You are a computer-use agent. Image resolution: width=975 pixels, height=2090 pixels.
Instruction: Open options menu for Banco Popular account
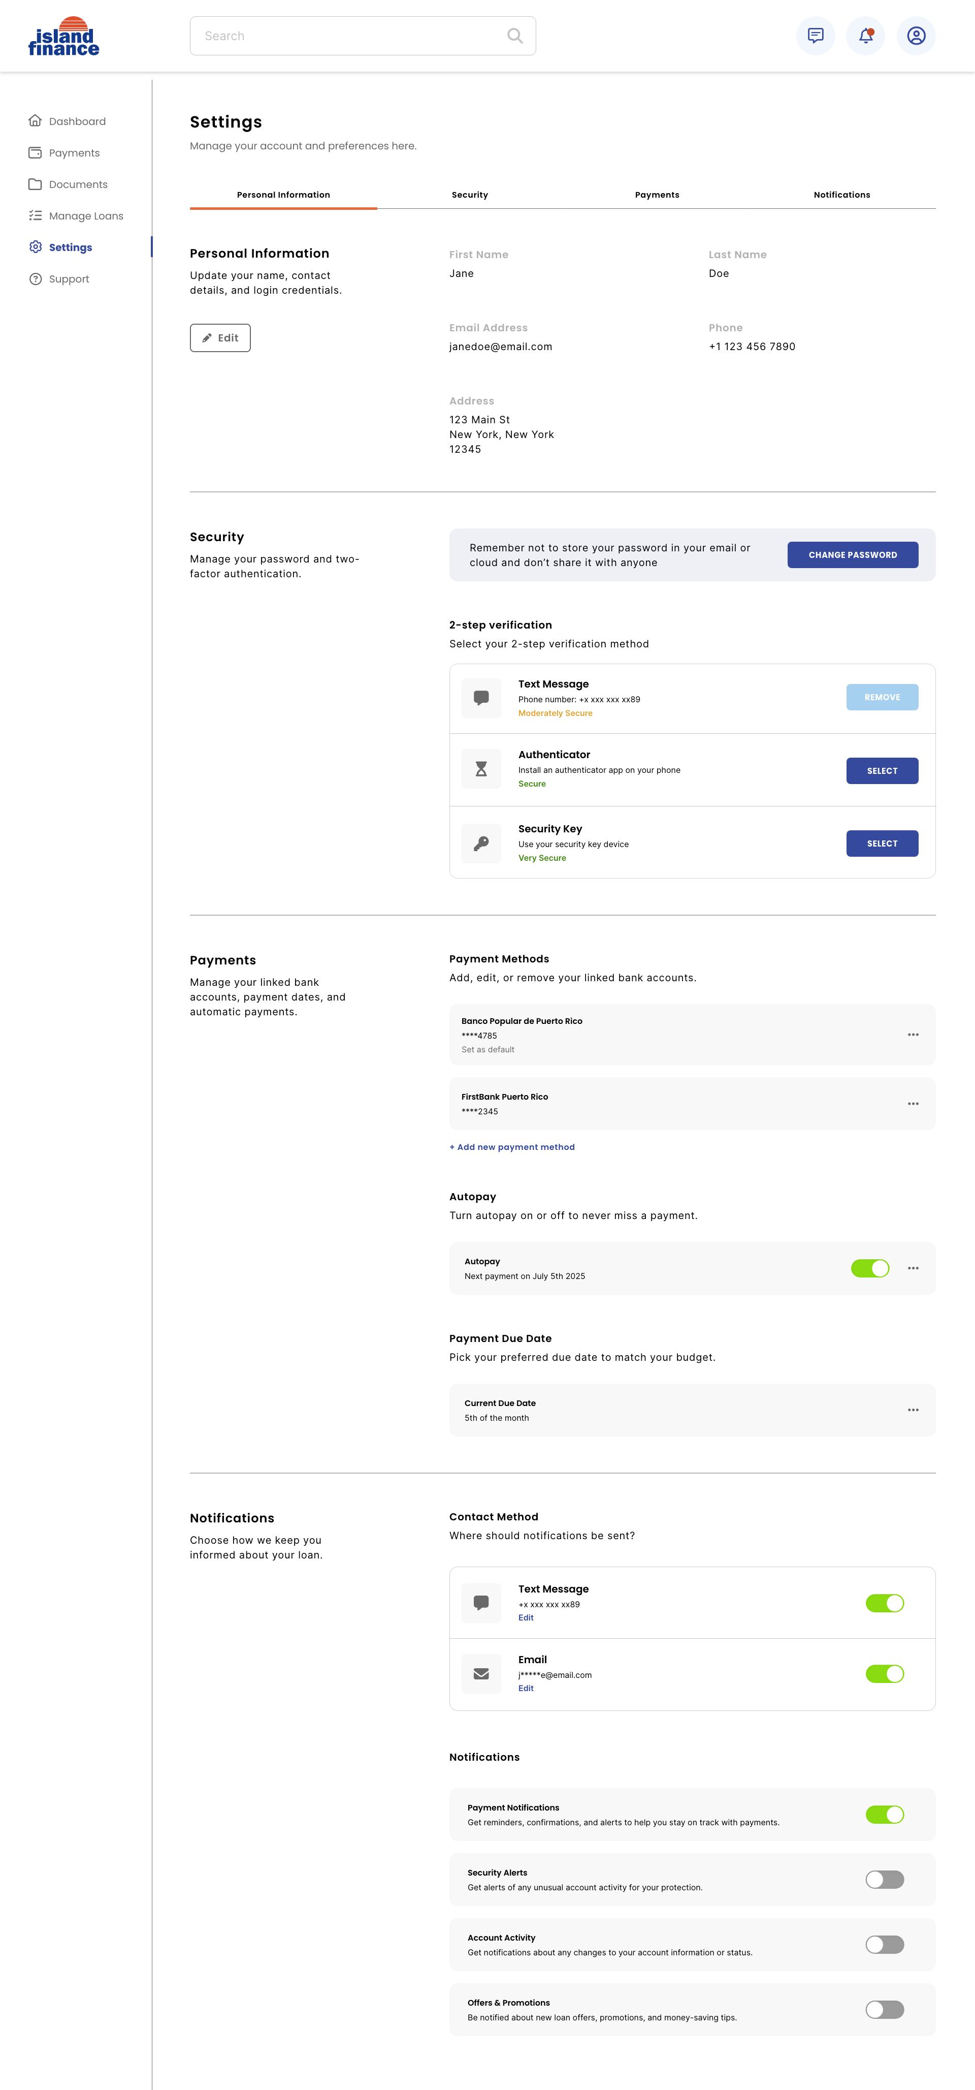coord(913,1035)
